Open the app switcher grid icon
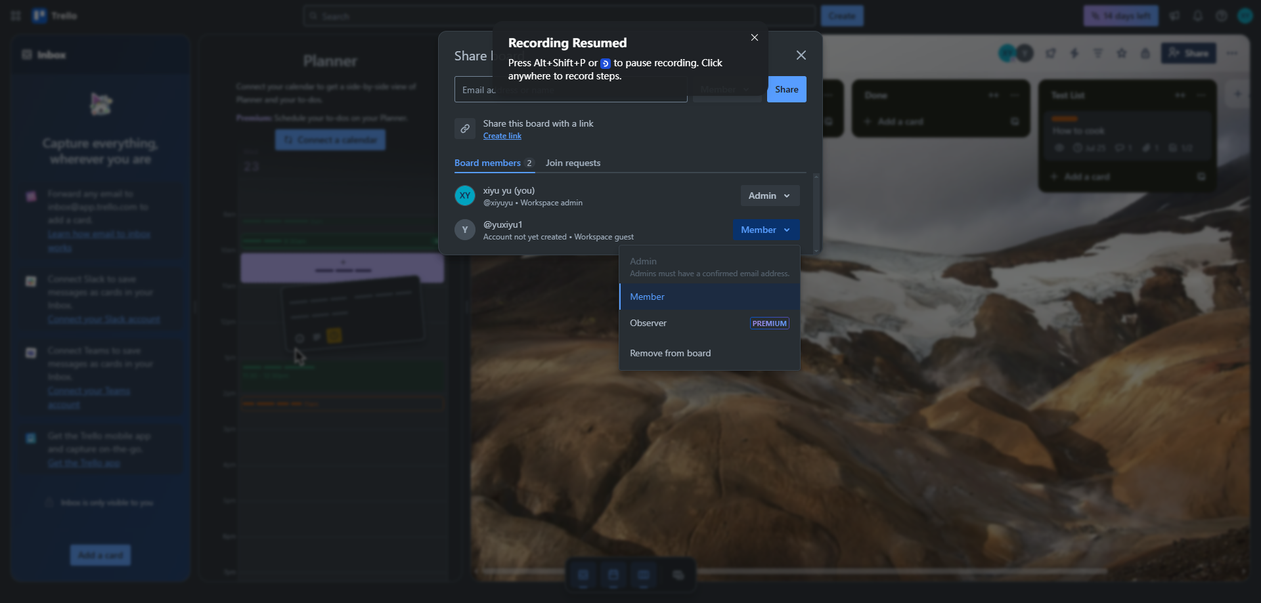The height and width of the screenshot is (603, 1261). (16, 16)
